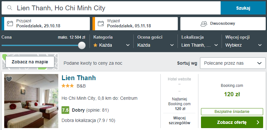This screenshot has width=267, height=130.
Task: Open the Kategoria dropdown
Action: click(x=111, y=45)
